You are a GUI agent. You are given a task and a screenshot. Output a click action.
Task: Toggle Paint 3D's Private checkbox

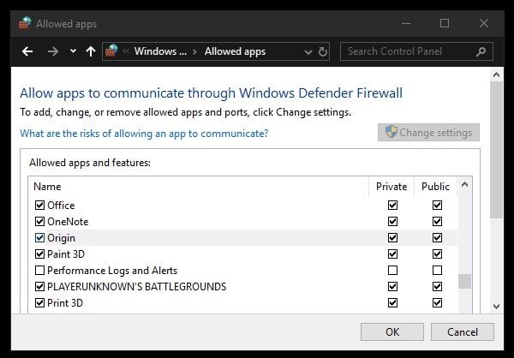tap(392, 254)
